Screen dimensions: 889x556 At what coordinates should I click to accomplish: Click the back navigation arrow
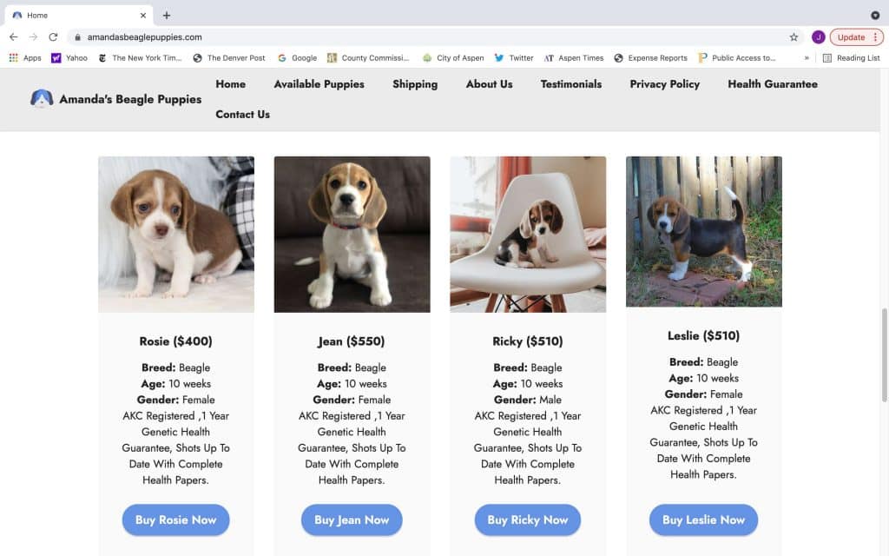click(x=13, y=37)
